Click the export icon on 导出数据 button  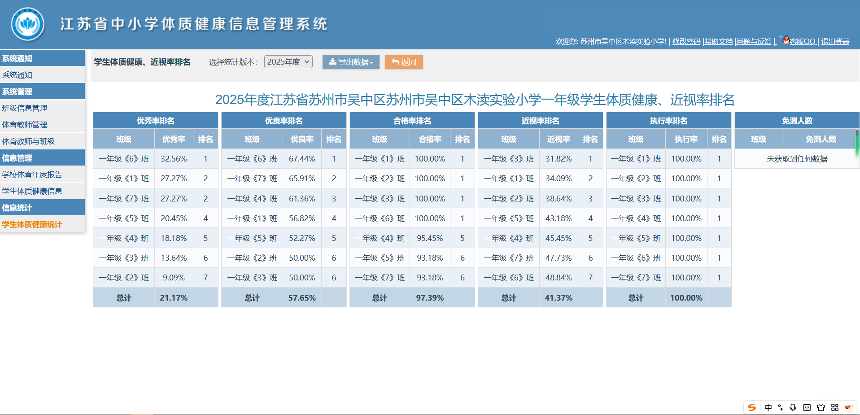click(332, 61)
